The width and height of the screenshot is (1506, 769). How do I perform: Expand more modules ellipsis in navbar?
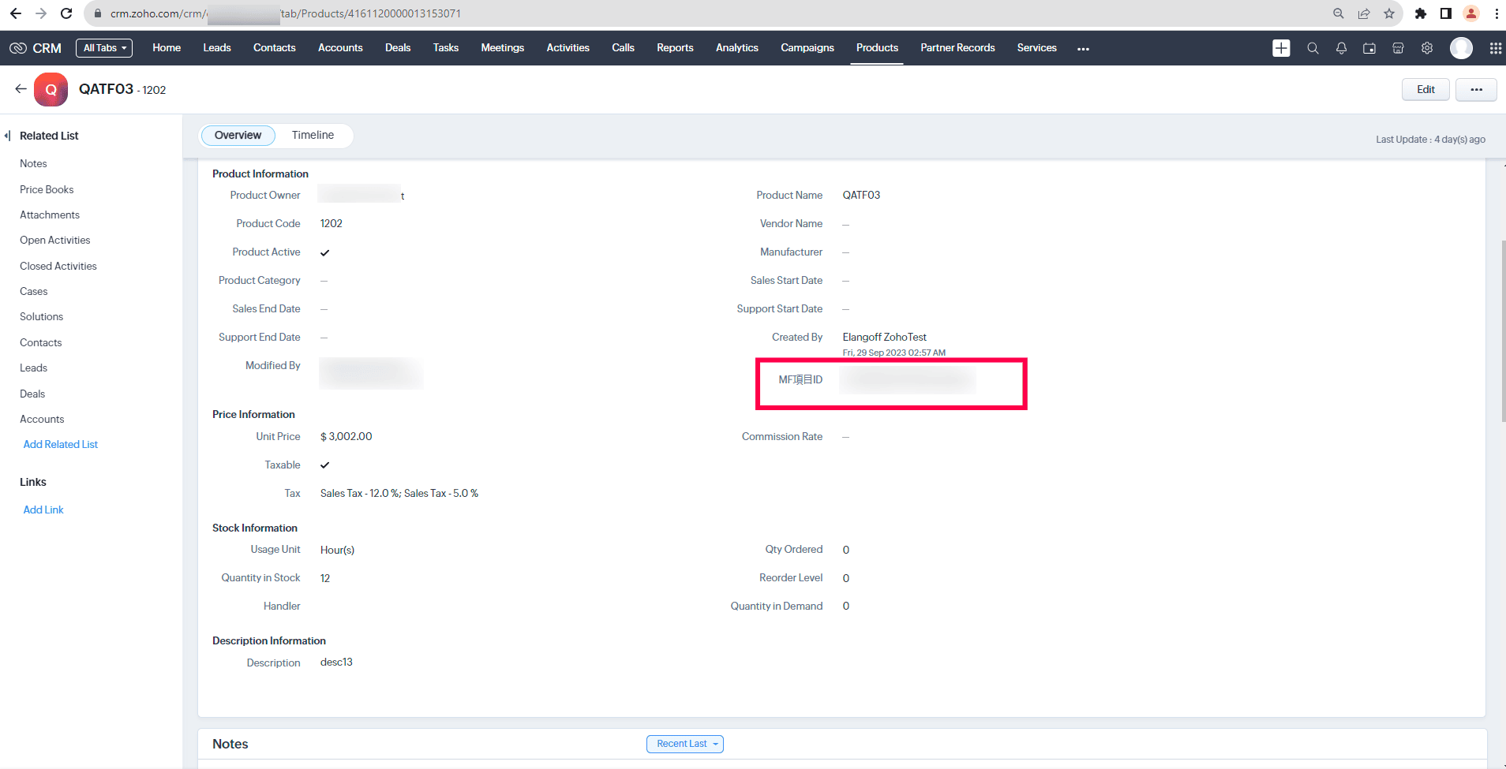[1083, 49]
